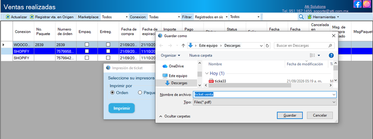This screenshot has height=139, width=373.
Task: Refresh the Descargas folder view
Action: click(267, 45)
